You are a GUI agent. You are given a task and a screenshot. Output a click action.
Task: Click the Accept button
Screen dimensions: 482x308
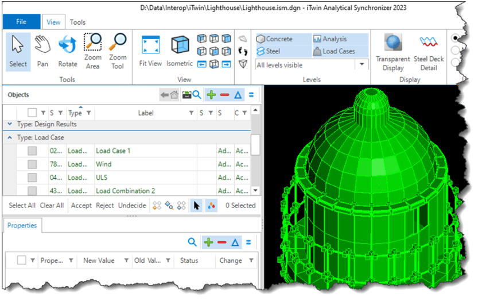pyautogui.click(x=81, y=205)
